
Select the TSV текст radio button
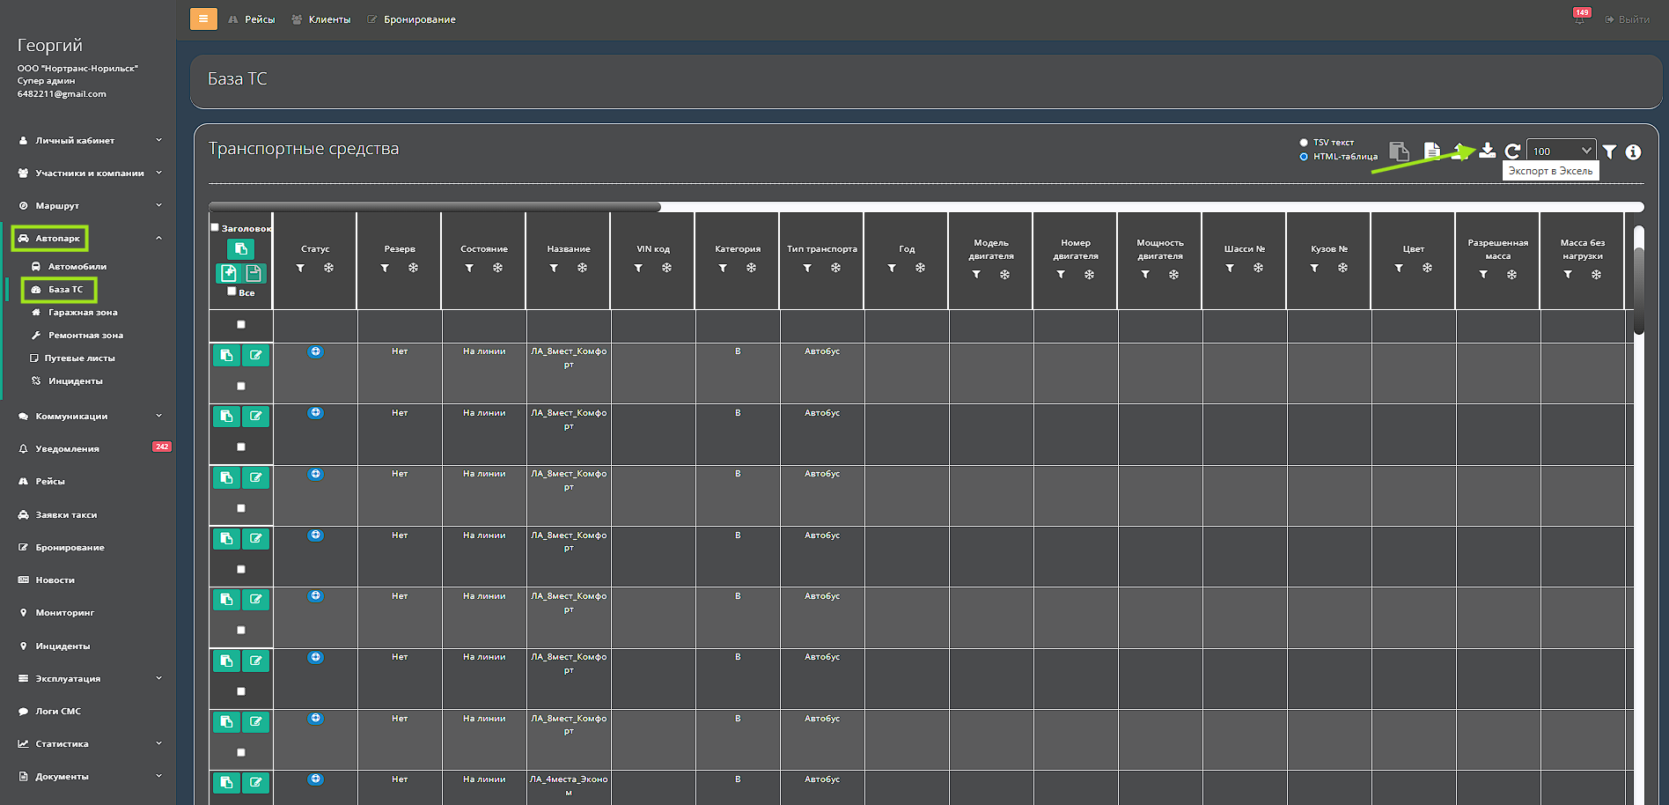[x=1304, y=143]
